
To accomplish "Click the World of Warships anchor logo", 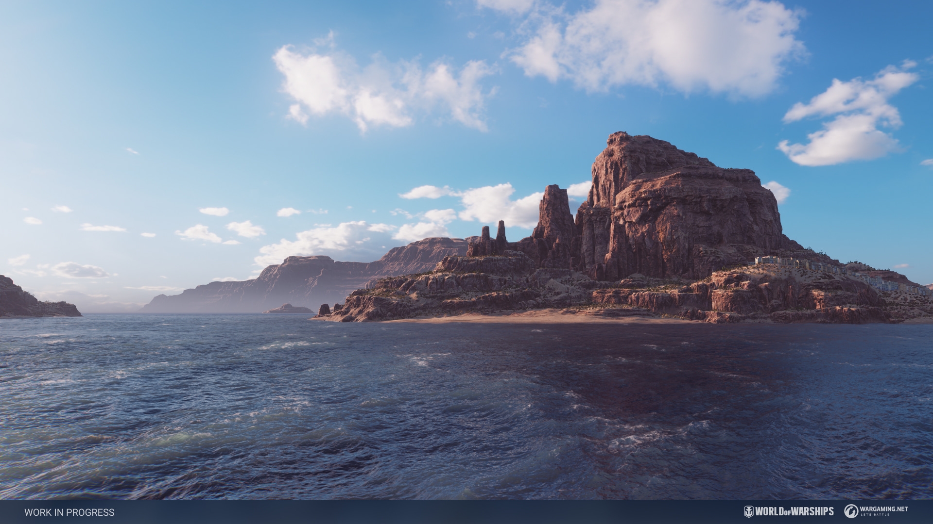I will pos(750,511).
